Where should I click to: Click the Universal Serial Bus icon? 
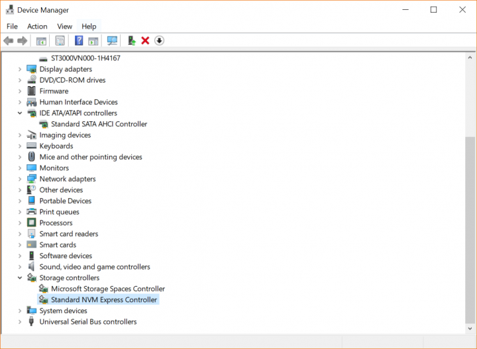(x=31, y=322)
